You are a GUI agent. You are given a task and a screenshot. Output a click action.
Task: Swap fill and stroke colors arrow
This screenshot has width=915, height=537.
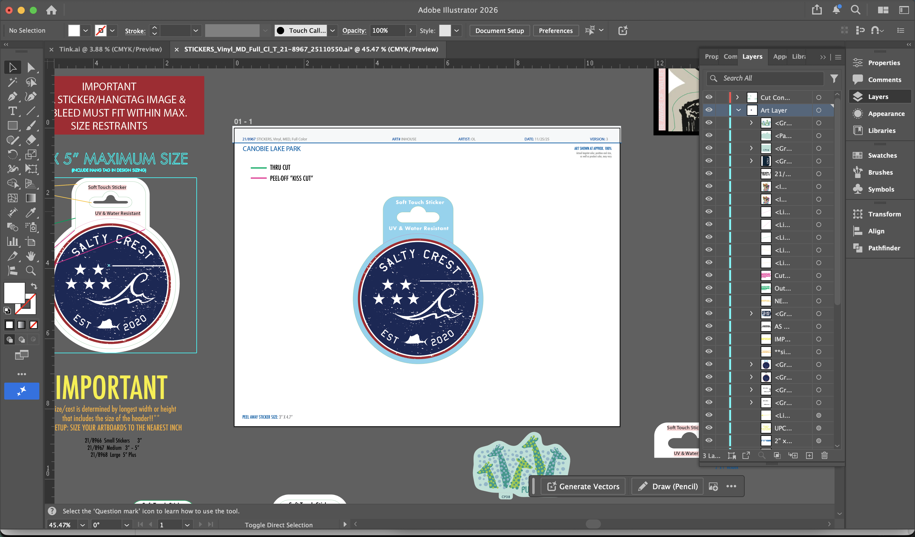coord(34,286)
